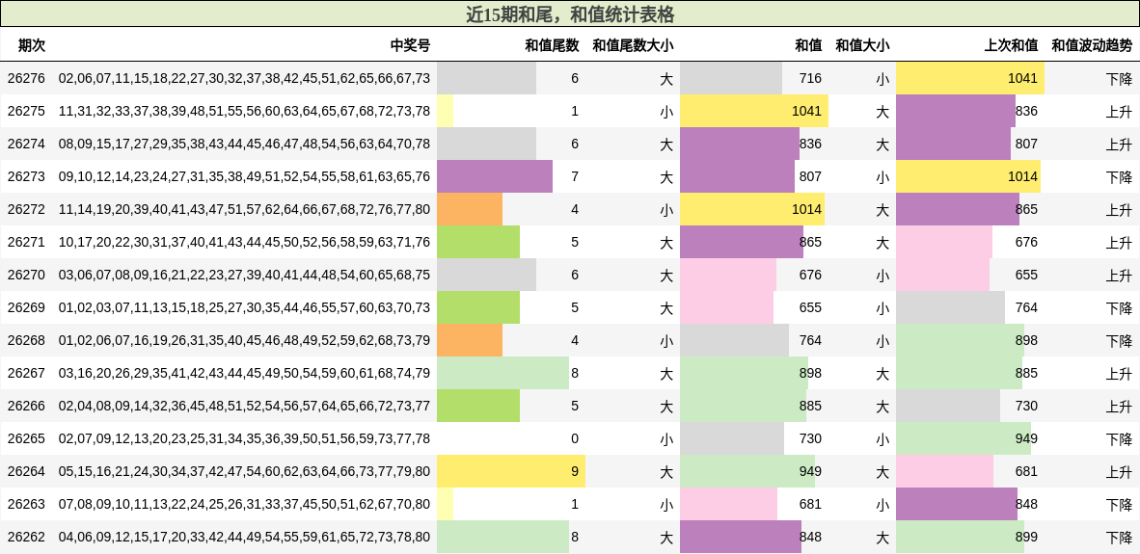Image resolution: width=1140 pixels, height=554 pixels.
Task: Click period number 26276
Action: pyautogui.click(x=26, y=78)
